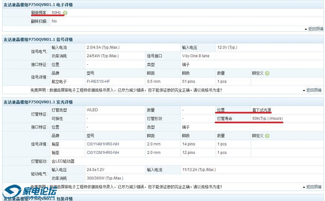Click the help icon beside 60Hz refresh rate
The image size is (325, 201).
click(65, 13)
